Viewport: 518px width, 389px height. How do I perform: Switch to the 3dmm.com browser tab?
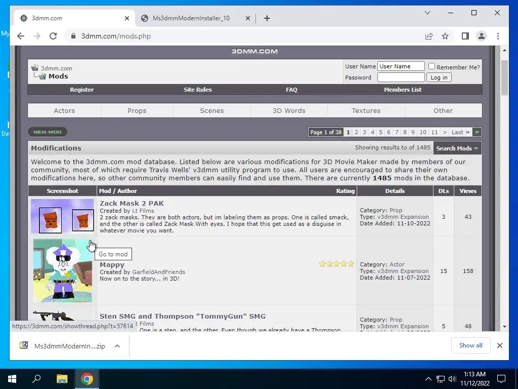74,18
